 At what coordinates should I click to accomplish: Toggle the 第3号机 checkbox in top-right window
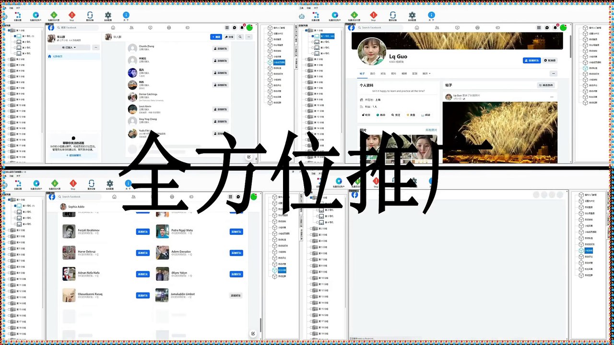pos(313,48)
